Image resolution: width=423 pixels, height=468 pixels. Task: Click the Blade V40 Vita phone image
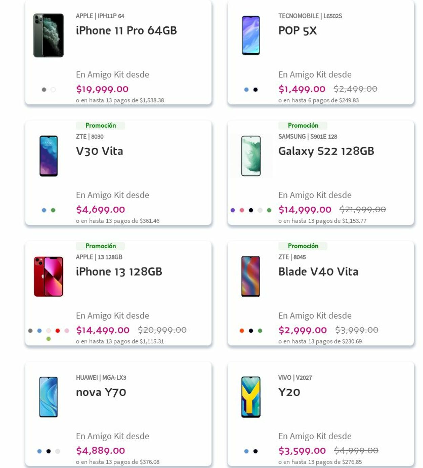tap(251, 276)
